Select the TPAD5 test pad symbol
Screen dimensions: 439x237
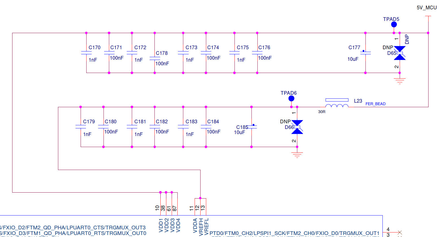point(394,25)
